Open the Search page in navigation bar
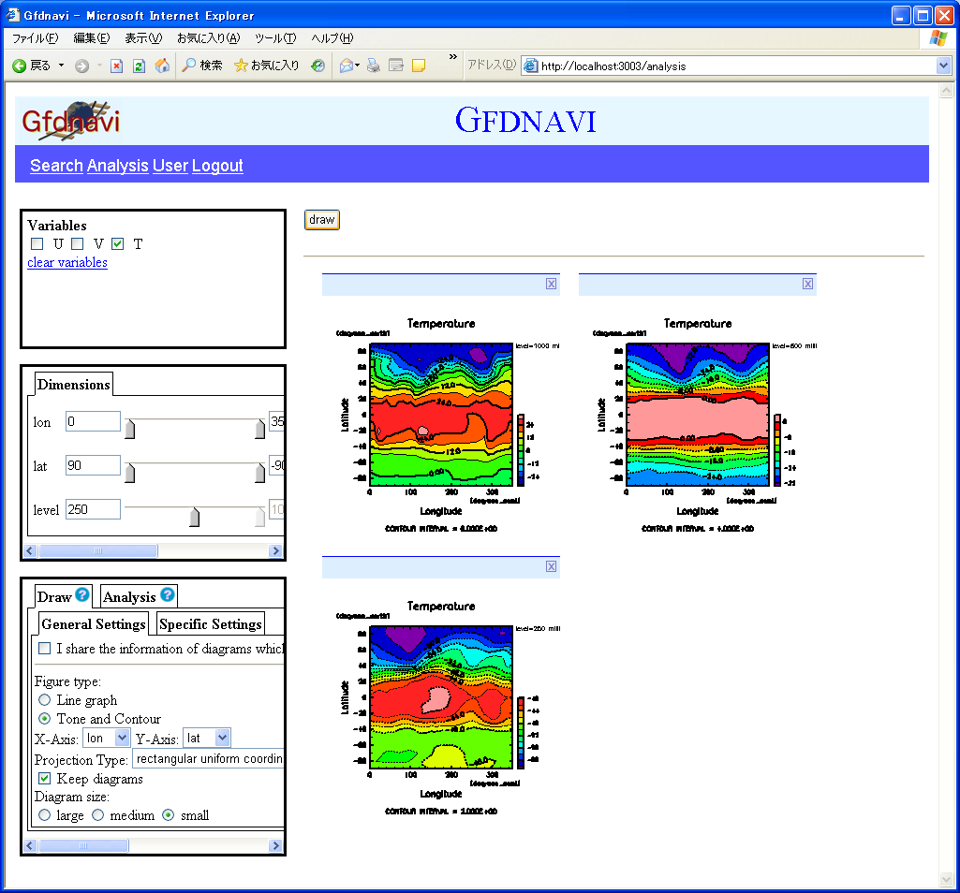The width and height of the screenshot is (960, 893). (x=56, y=166)
